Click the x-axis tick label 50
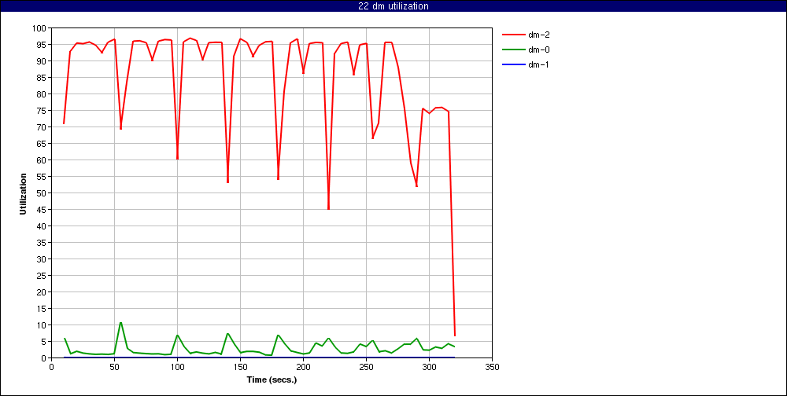Screen dimensions: 787x396 [x=114, y=367]
